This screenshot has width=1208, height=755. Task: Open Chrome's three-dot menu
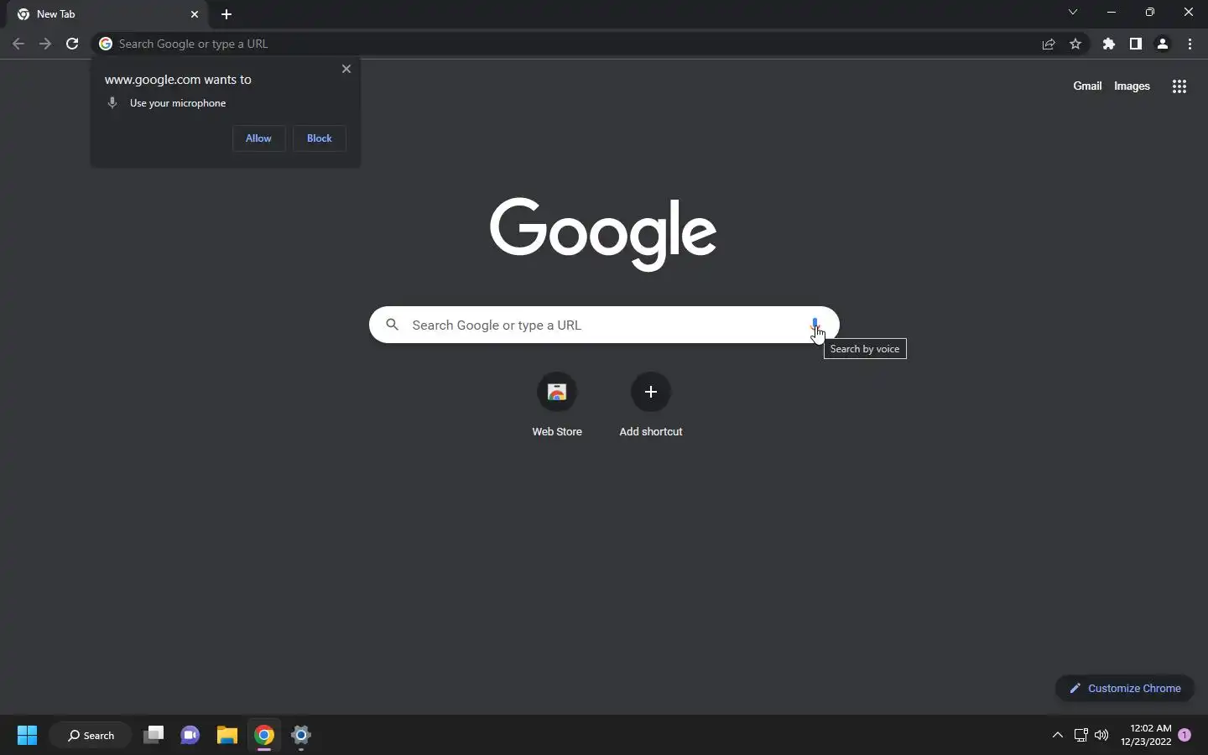pos(1190,44)
